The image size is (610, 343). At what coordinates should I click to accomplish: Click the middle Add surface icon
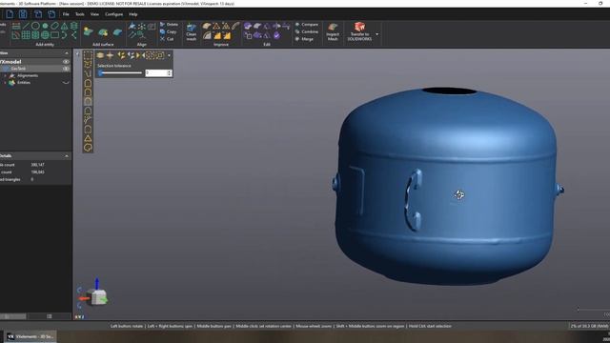(103, 32)
